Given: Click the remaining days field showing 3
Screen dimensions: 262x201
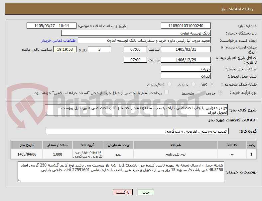Looking at the screenshot, I should (99, 49).
